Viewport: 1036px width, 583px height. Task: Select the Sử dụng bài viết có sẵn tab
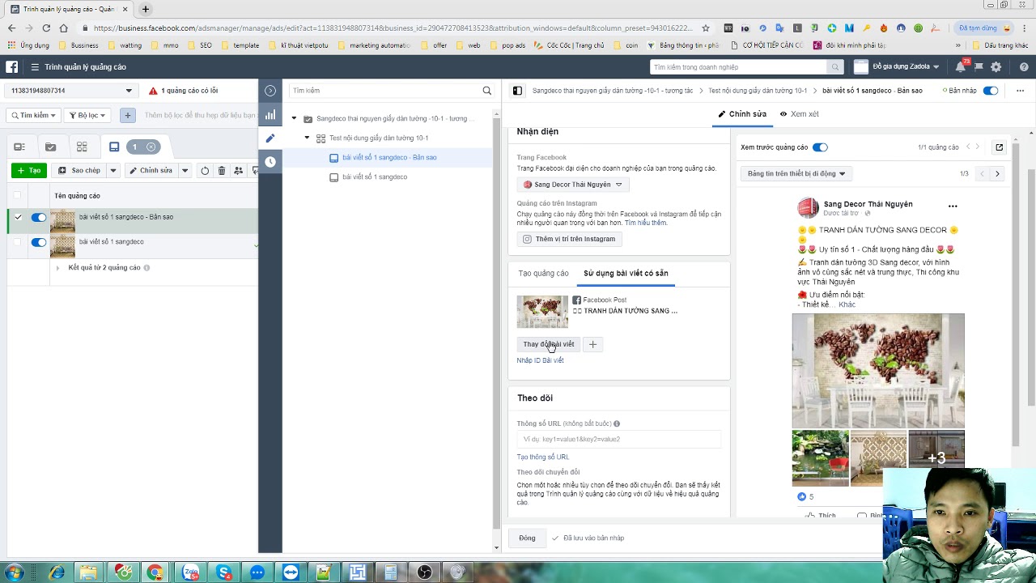coord(626,274)
